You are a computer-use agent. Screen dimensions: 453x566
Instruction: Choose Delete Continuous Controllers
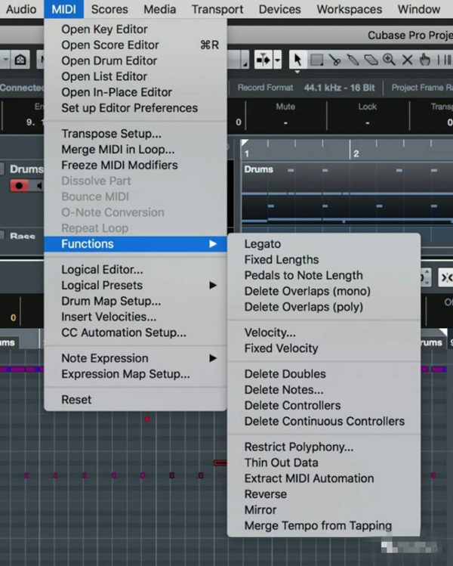(x=324, y=421)
